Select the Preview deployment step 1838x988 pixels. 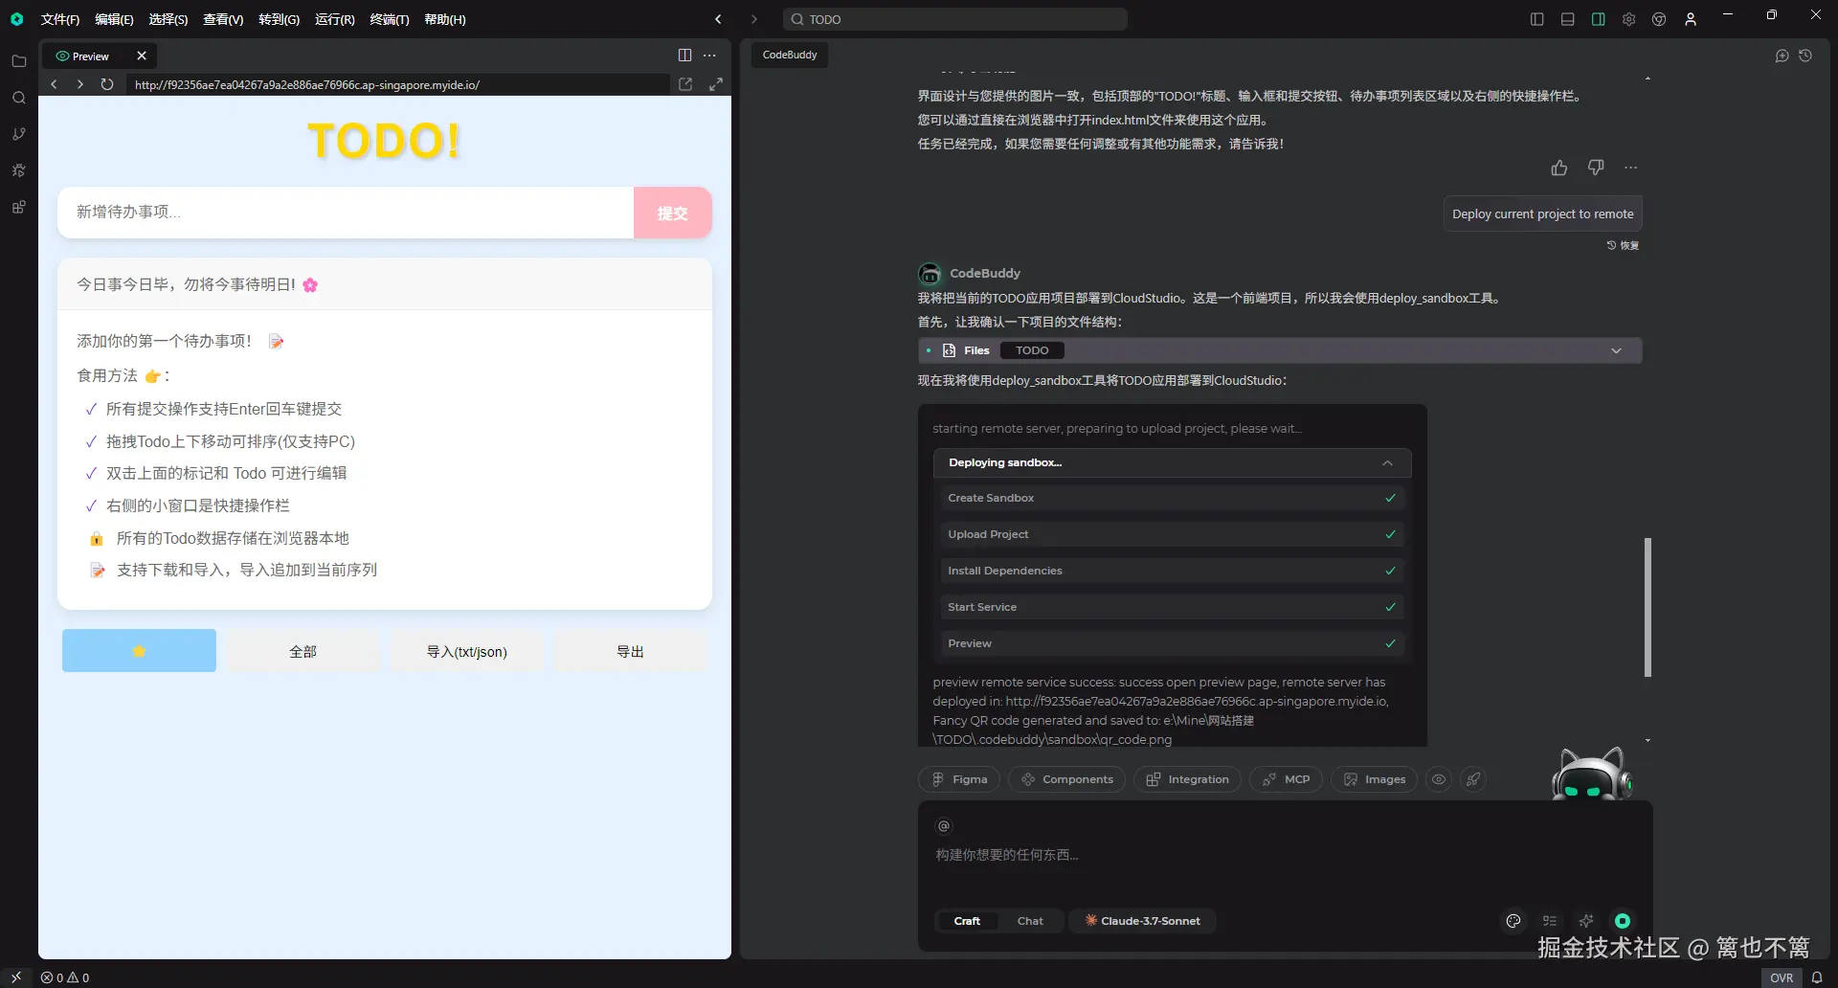coord(1172,643)
